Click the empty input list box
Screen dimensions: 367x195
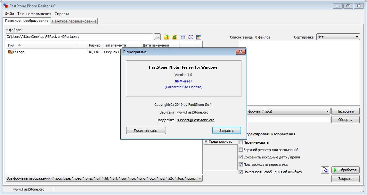pyautogui.click(x=303, y=73)
